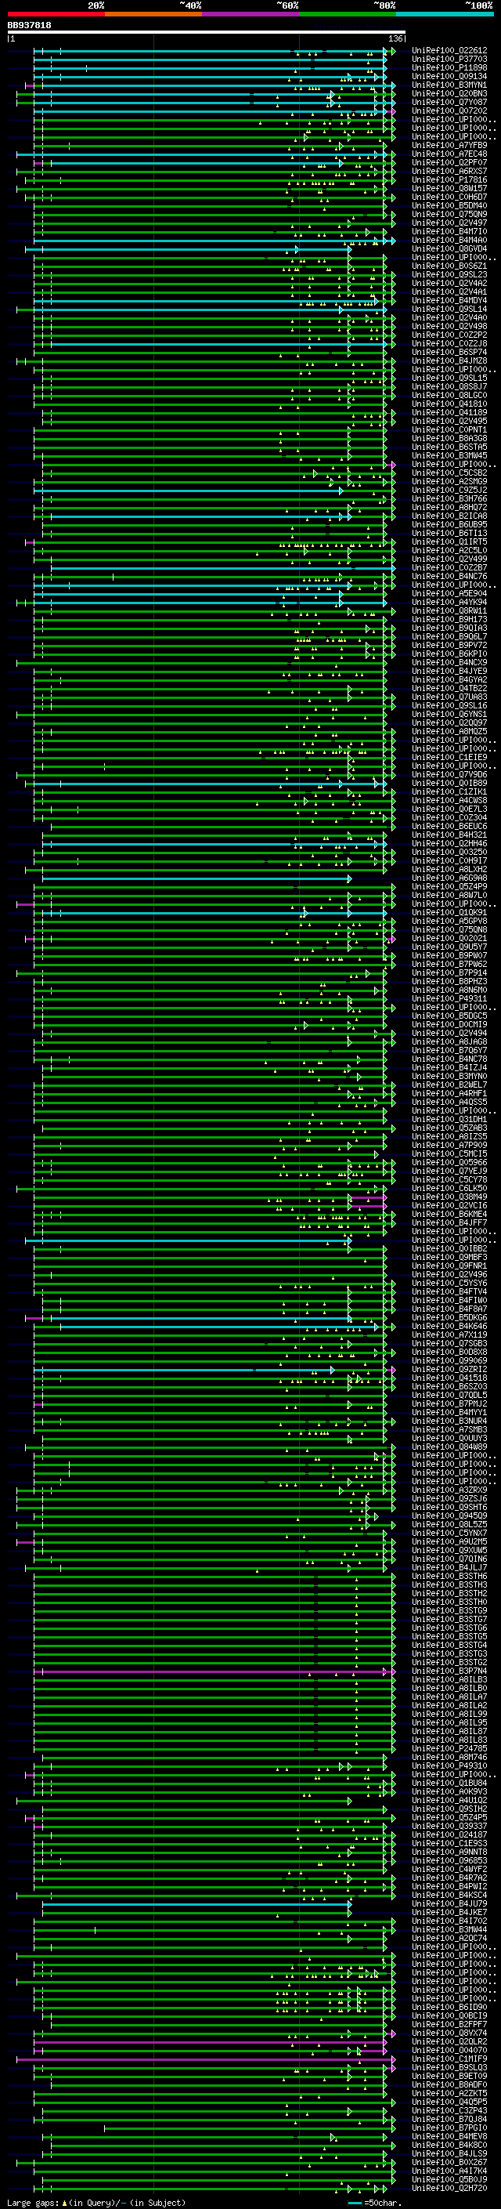Select the UniRef100_Q39337 label

449,1827
